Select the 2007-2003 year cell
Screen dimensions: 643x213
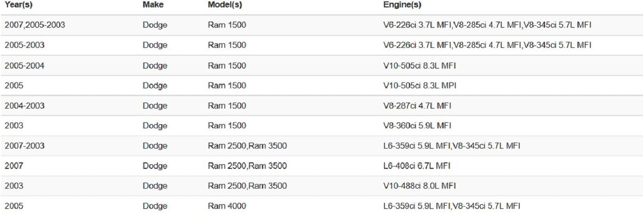[24, 146]
